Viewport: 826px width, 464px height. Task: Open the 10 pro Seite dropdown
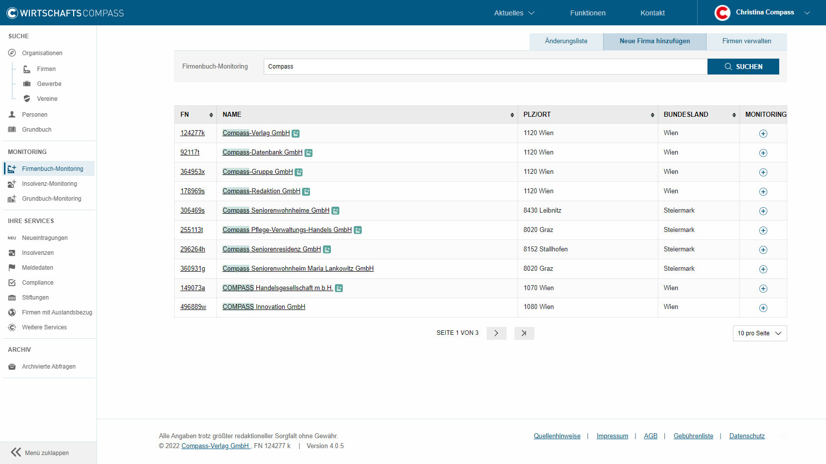click(760, 333)
